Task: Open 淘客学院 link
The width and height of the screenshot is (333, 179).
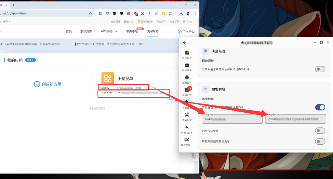Action: click(174, 22)
